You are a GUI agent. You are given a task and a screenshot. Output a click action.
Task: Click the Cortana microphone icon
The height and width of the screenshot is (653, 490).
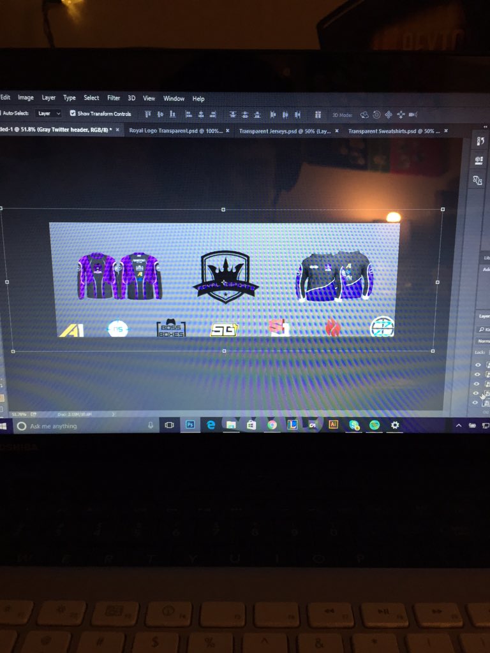tap(151, 425)
